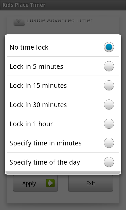The image size is (126, 210).
Task: Tap the "Lock in 30 minutes" option text
Action: pos(38,105)
